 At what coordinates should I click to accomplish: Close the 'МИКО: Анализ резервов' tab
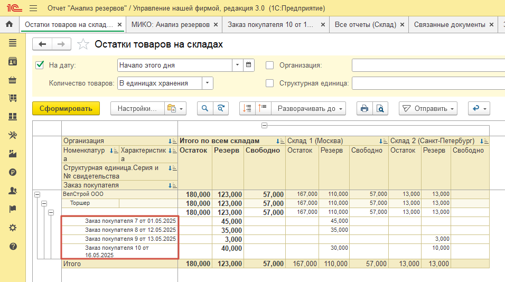click(216, 24)
